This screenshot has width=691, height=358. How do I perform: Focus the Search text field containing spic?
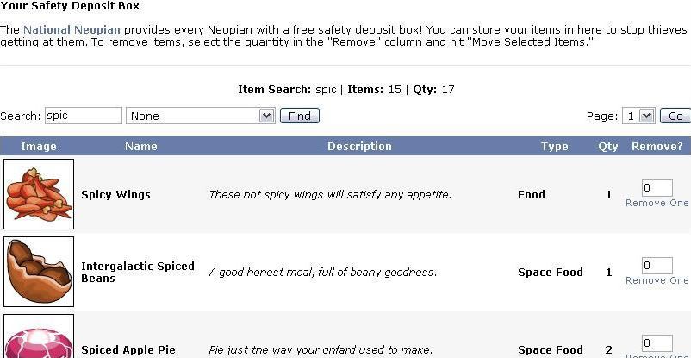(x=84, y=116)
